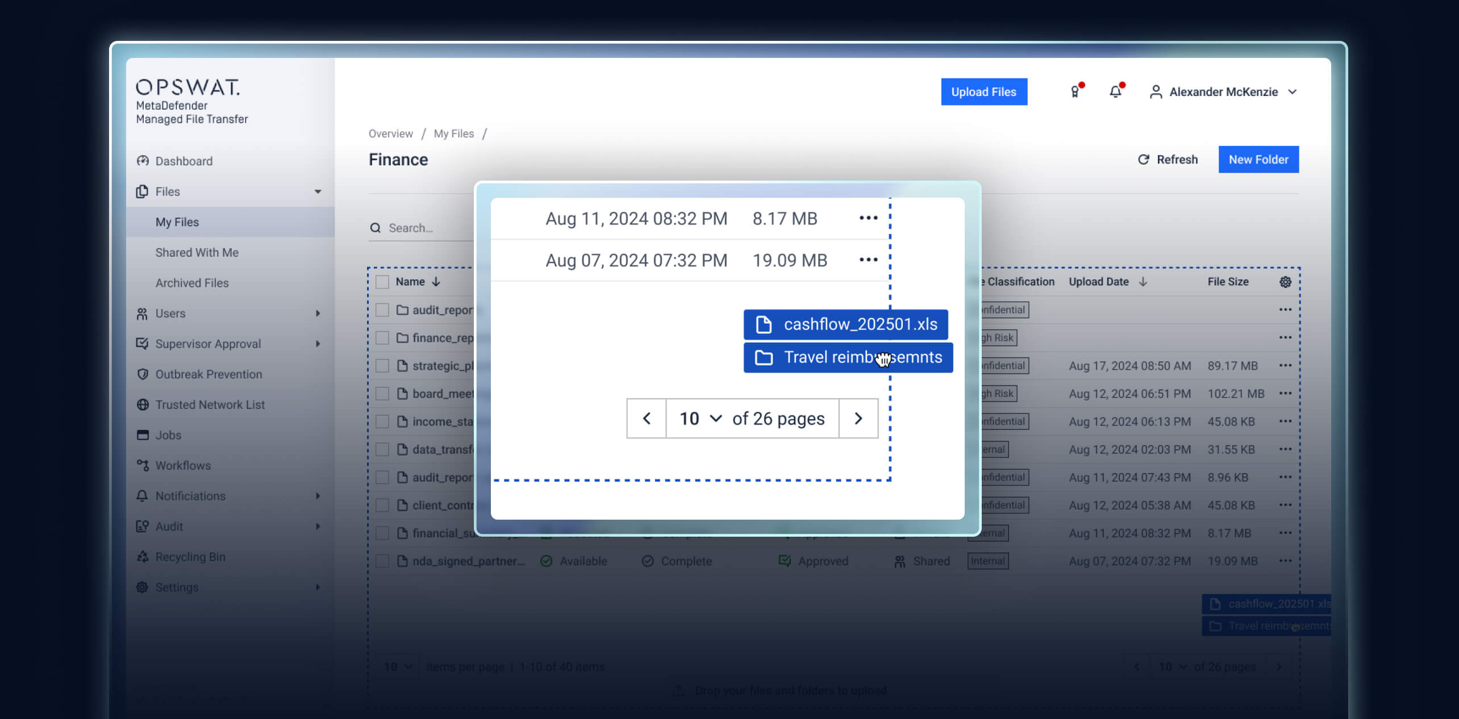Viewport: 1459px width, 719px height.
Task: Click inside the Search field
Action: coord(432,228)
